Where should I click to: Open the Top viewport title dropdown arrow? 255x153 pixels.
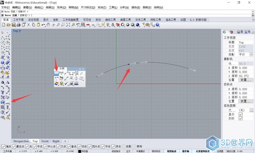(x=20, y=31)
